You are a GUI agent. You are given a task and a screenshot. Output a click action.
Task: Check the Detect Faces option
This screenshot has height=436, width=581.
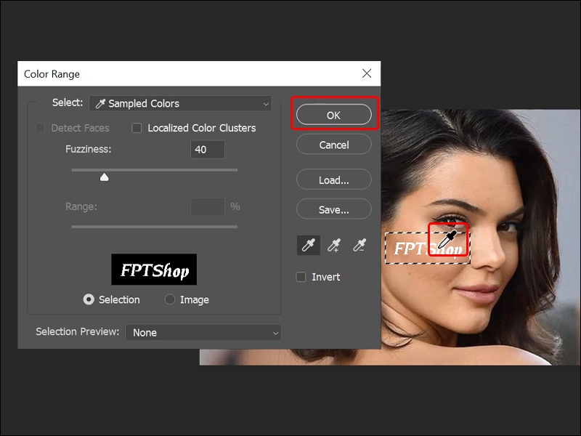41,128
